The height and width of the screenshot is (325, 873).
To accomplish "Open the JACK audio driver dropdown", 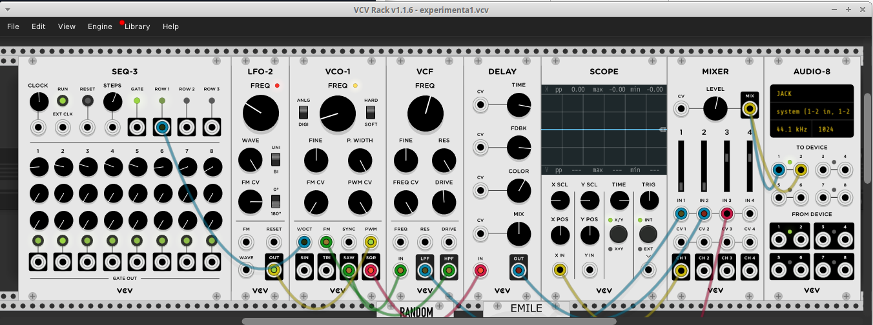I will tap(811, 94).
